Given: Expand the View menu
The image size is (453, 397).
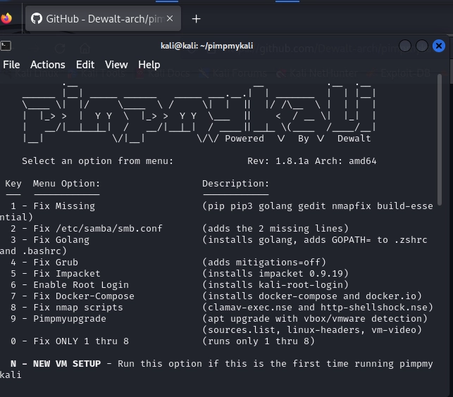Looking at the screenshot, I should tap(116, 65).
